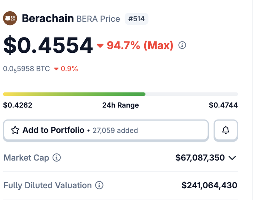Click the 24h high value $0.4744
259x200 pixels.
coord(223,105)
